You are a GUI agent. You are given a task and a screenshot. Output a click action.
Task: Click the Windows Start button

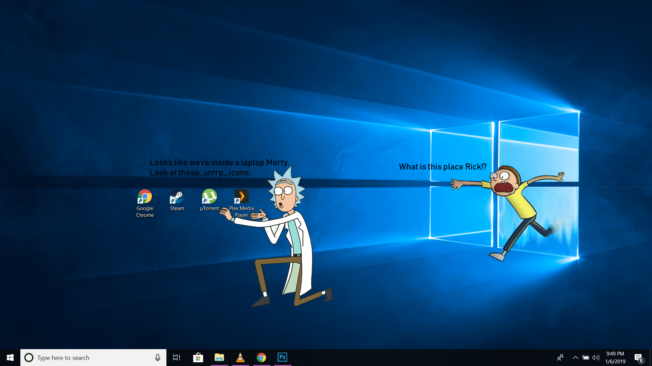tap(10, 358)
